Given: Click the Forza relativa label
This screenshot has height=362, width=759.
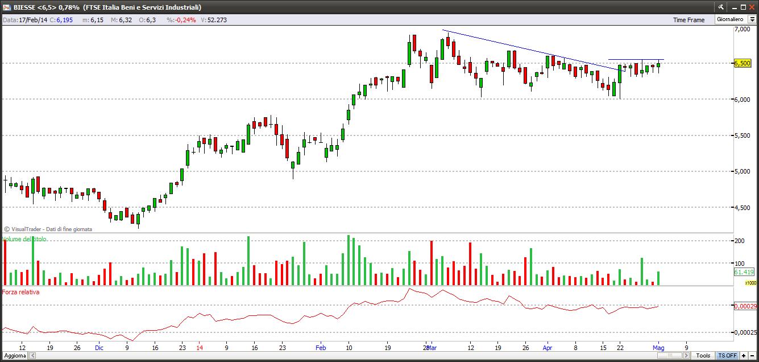Looking at the screenshot, I should 21,292.
